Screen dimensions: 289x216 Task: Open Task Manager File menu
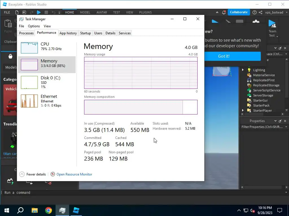(21, 26)
